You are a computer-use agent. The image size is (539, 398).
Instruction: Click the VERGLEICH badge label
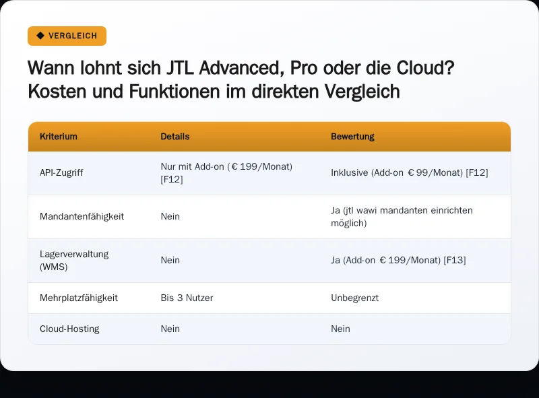pos(73,36)
